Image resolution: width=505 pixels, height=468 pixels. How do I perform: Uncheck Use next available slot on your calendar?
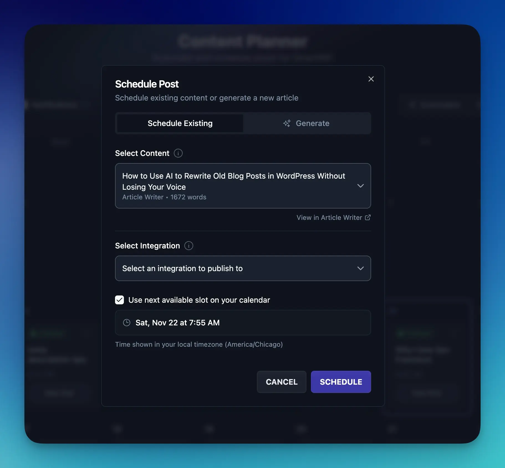pos(119,300)
